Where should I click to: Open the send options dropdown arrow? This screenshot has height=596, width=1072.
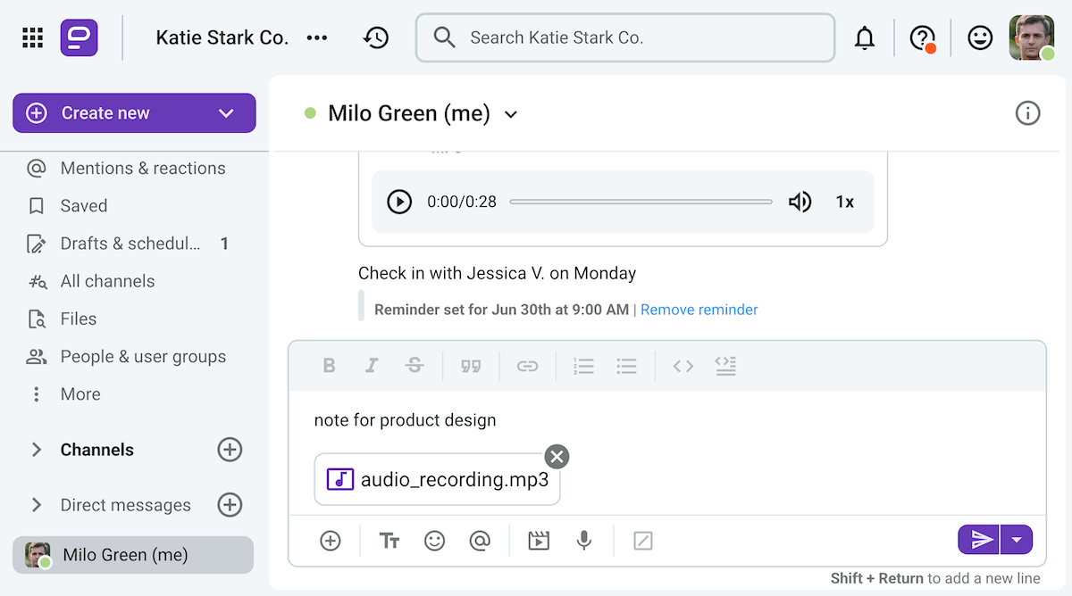point(1017,540)
